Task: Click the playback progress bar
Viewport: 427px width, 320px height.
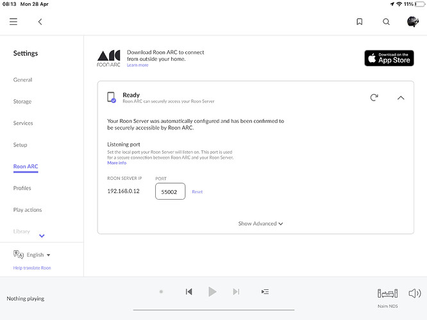Action: click(213, 310)
